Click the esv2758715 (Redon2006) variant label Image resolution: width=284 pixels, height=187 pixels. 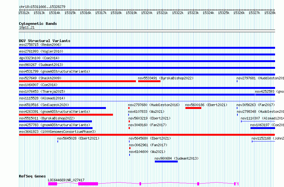point(40,45)
